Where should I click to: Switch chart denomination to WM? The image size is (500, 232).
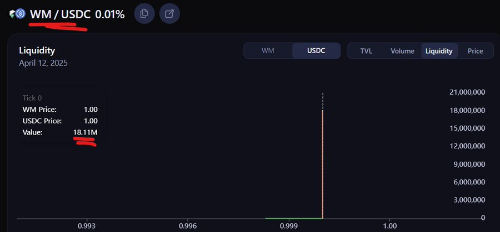tap(268, 51)
